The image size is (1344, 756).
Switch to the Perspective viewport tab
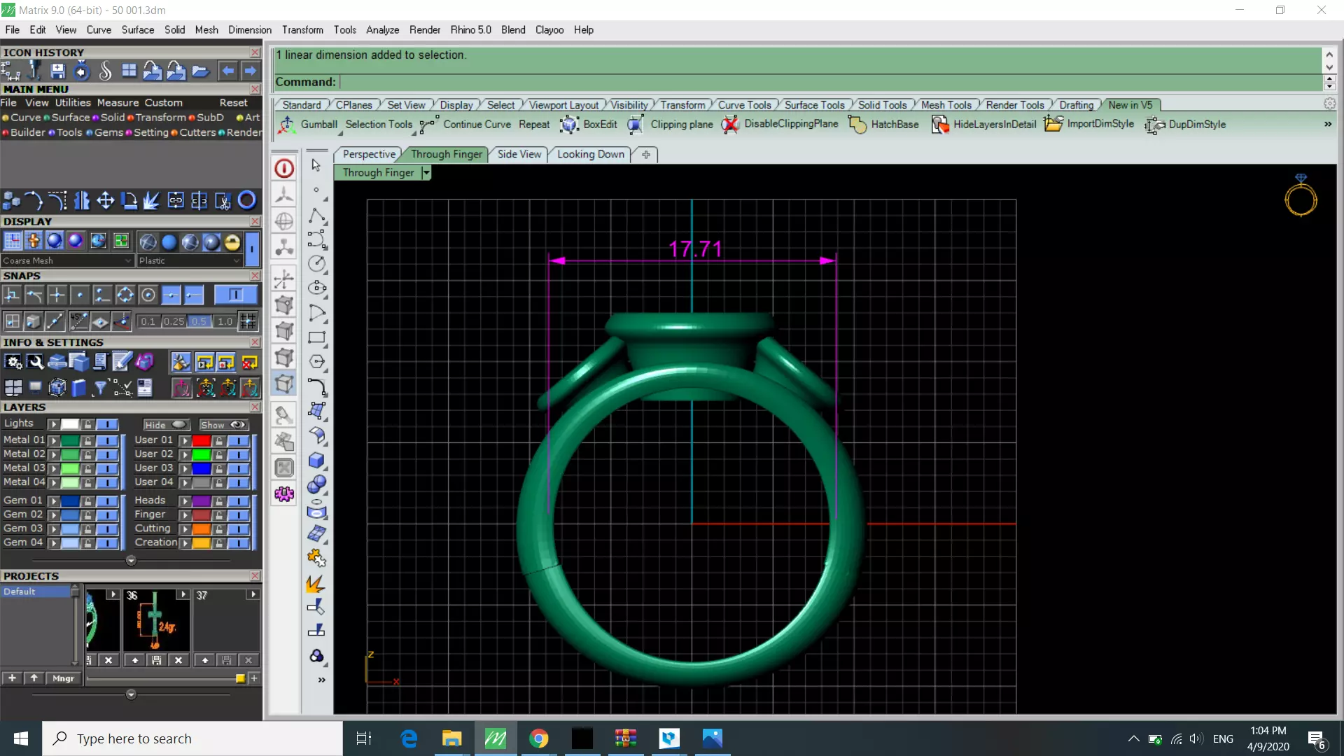click(x=369, y=155)
